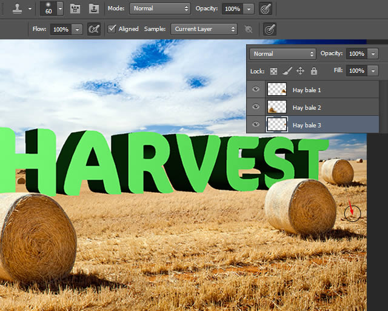Toggle the Clone Source panel icon
This screenshot has width=388, height=311.
click(x=94, y=8)
